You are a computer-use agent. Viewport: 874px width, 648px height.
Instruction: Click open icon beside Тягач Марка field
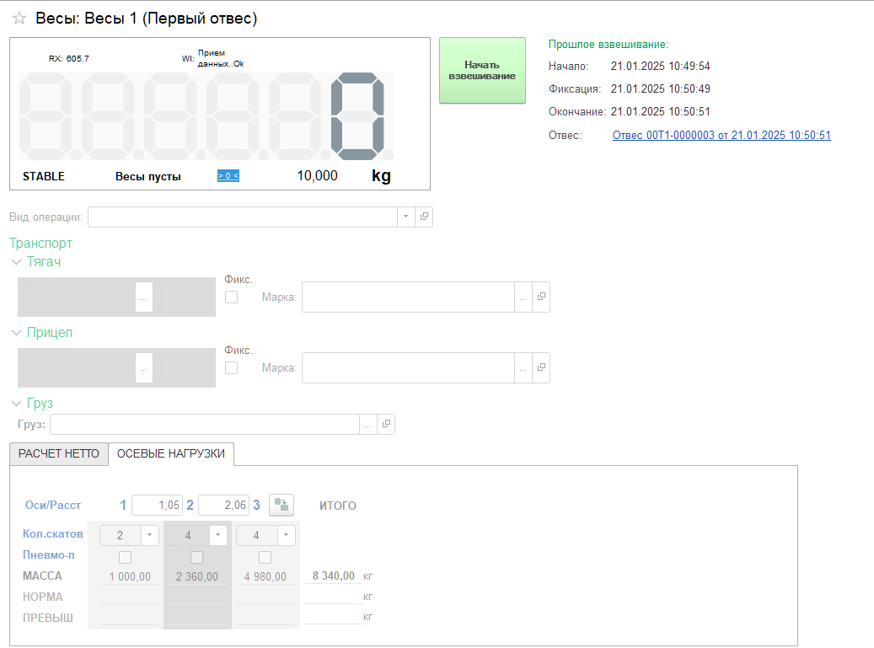click(x=541, y=297)
